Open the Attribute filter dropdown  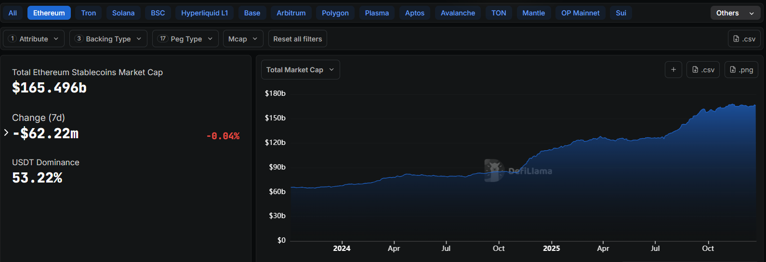[34, 39]
